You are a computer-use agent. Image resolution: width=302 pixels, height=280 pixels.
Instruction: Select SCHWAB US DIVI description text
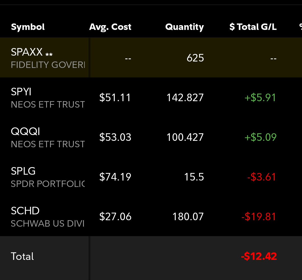tap(48, 224)
